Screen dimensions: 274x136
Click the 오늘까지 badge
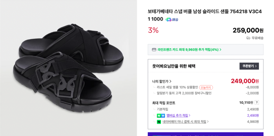[206, 87]
